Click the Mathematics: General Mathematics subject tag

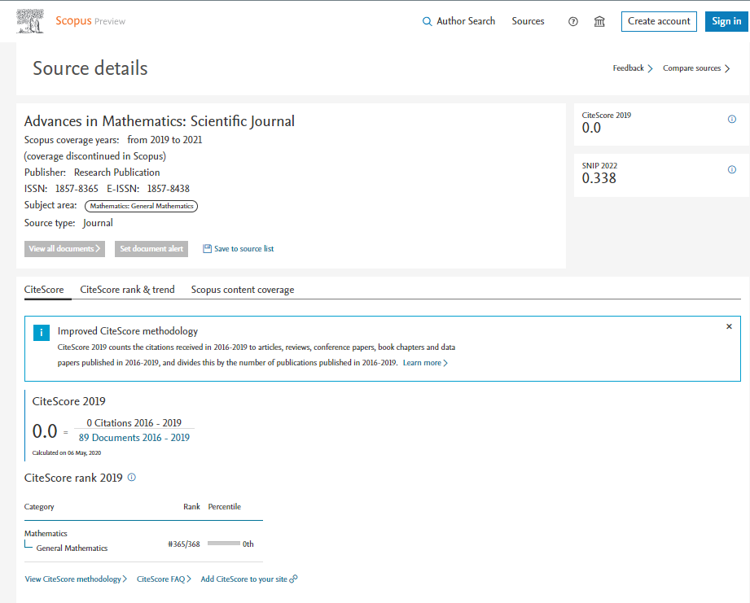142,206
